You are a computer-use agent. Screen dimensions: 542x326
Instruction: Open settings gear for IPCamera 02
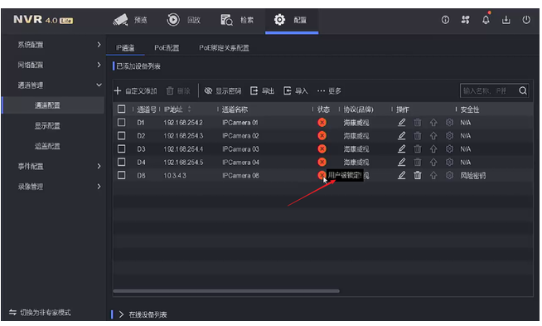click(449, 136)
